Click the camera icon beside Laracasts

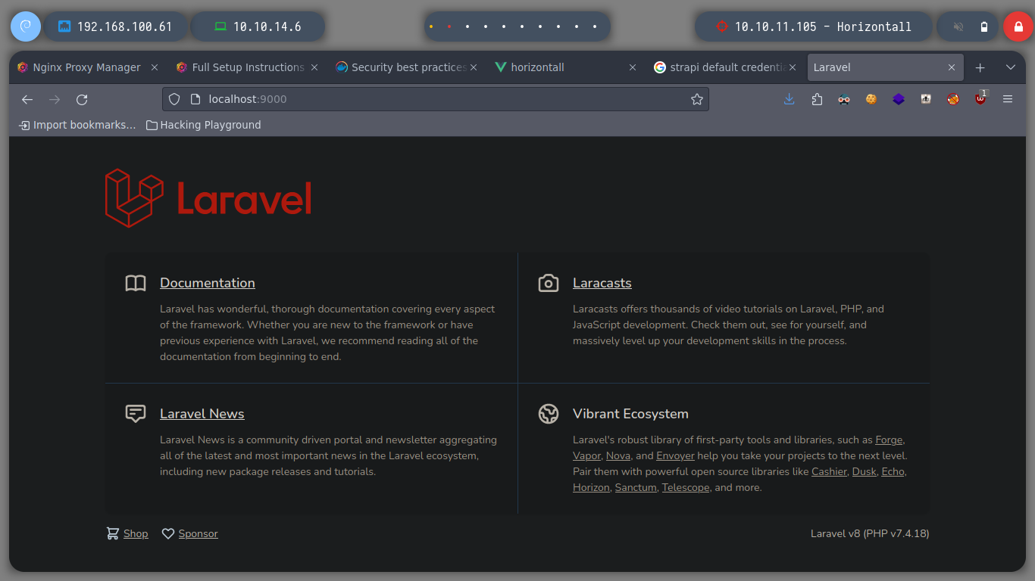tap(549, 284)
